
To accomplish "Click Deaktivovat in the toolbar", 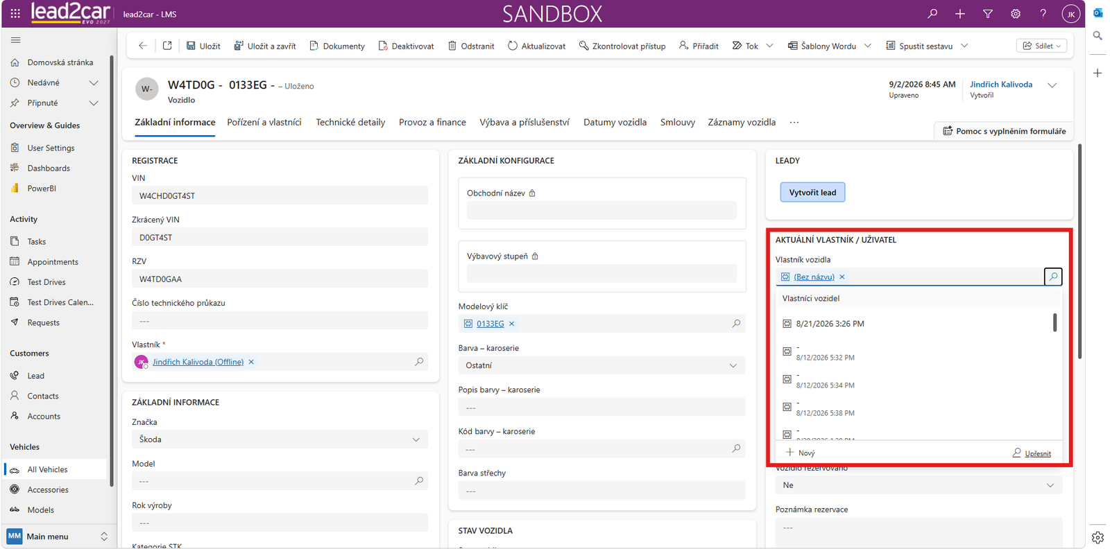I will [406, 46].
